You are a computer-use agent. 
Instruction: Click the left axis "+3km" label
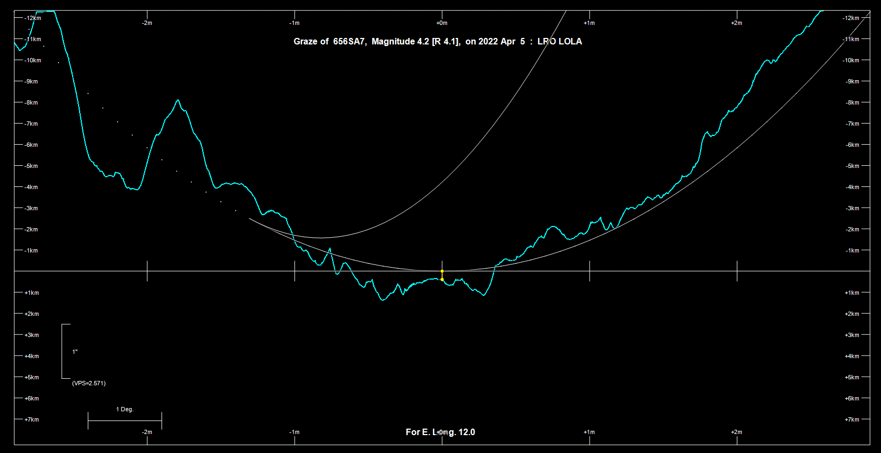click(31, 335)
